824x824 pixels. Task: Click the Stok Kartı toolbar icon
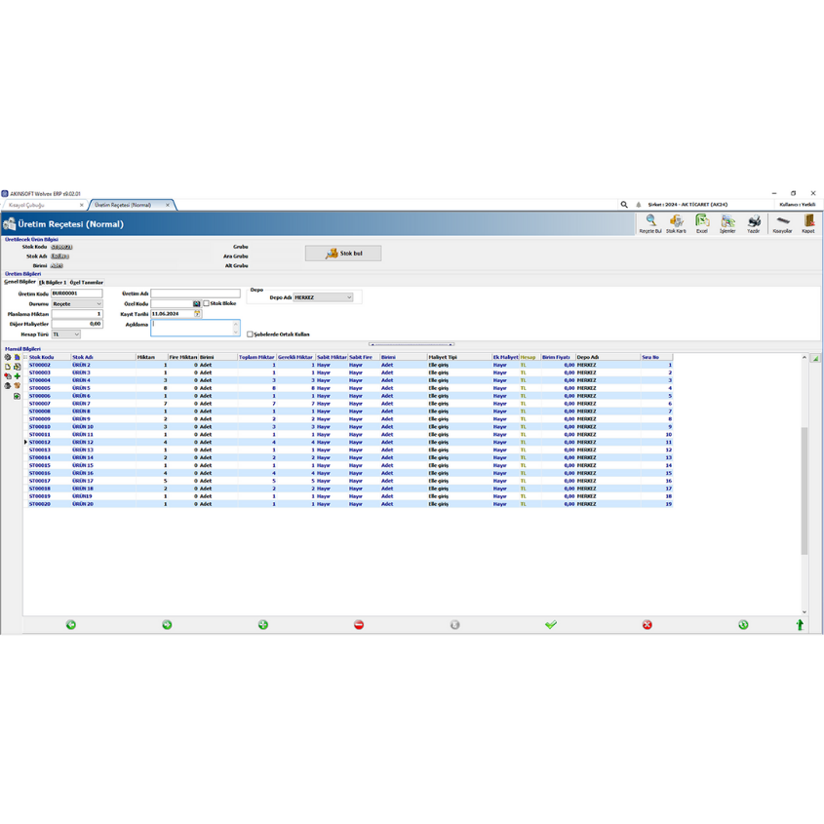(x=676, y=224)
